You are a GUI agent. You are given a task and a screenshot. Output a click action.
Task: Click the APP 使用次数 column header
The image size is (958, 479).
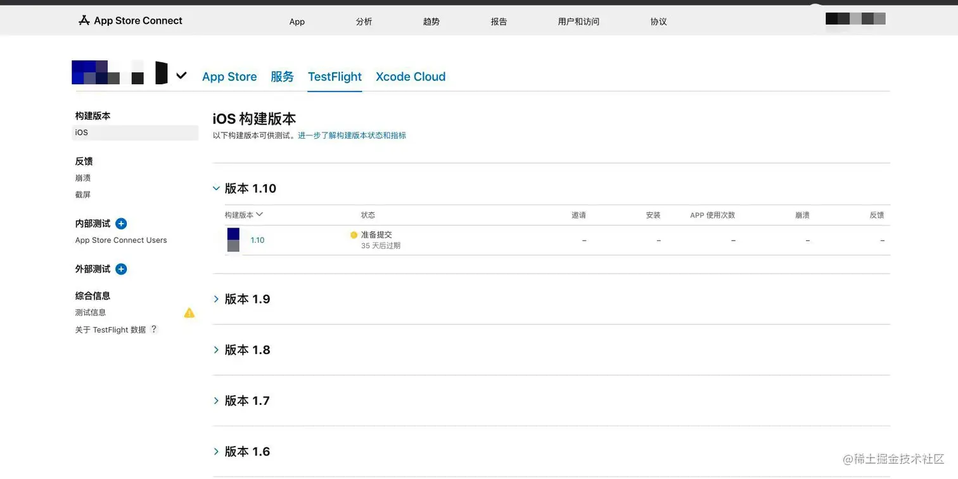tap(713, 215)
